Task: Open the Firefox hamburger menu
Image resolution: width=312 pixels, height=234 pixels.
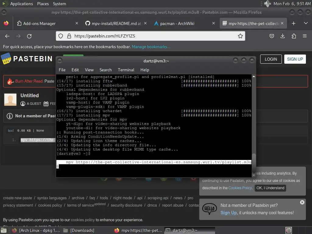Action: pyautogui.click(x=305, y=36)
